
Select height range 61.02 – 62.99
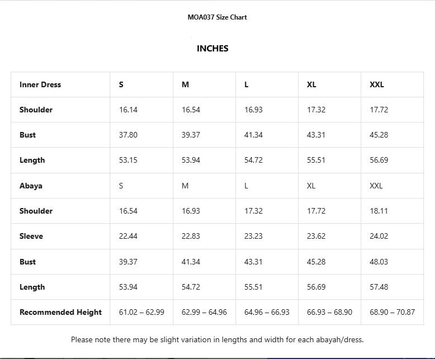[141, 312]
